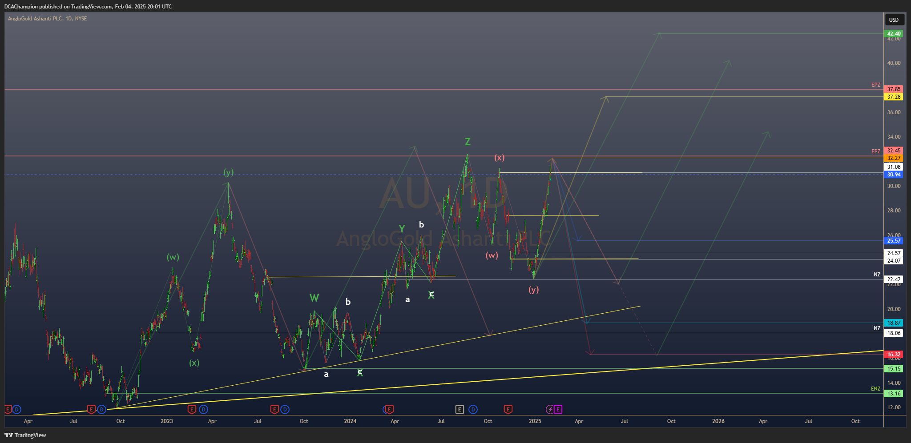Click the 2025 label on the time axis
The width and height of the screenshot is (911, 443).
(x=535, y=421)
